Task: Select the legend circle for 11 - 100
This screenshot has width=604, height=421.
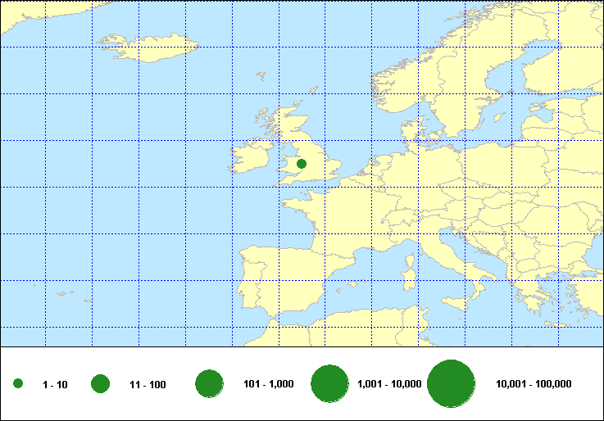Action: coord(101,383)
